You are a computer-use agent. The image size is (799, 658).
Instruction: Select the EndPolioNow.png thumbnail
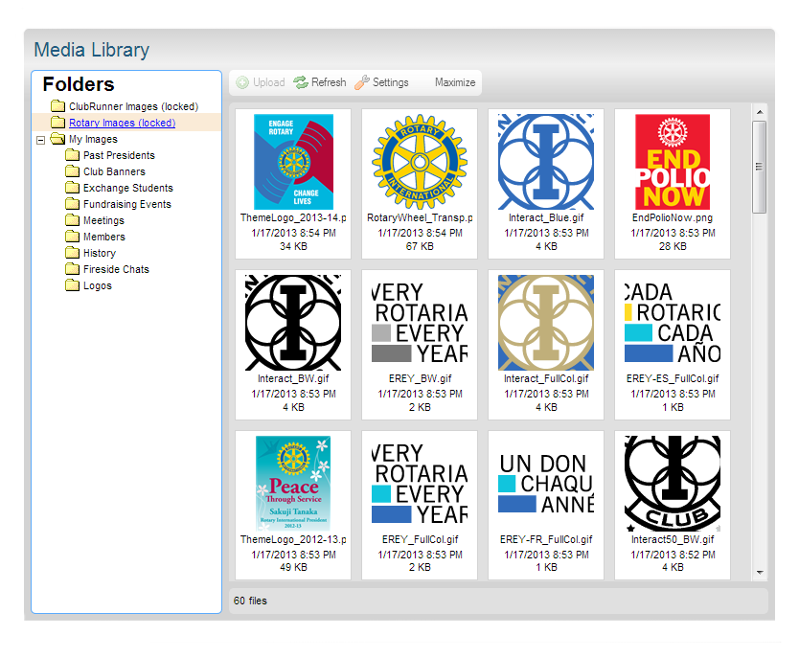click(673, 162)
